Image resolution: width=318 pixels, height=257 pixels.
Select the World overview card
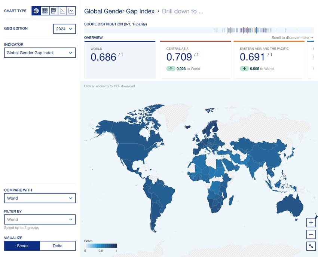120,59
